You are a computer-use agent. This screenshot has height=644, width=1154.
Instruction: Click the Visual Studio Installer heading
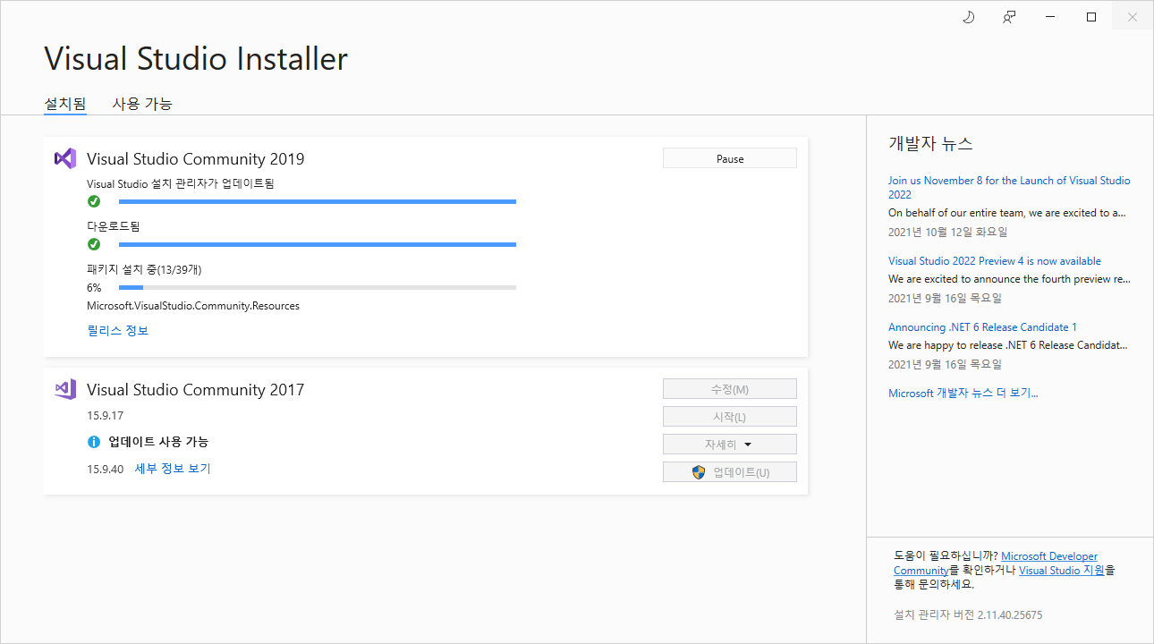(x=196, y=59)
